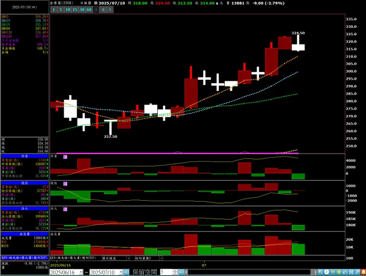Click the 2025/07/10 date box at top left
This screenshot has width=366, height=276.
coord(25,7)
